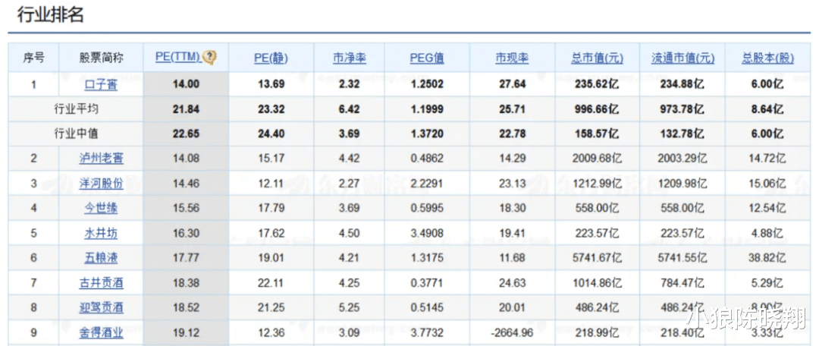Sort table by 总市值(元) header
Viewport: 819px width, 346px height.
(597, 58)
